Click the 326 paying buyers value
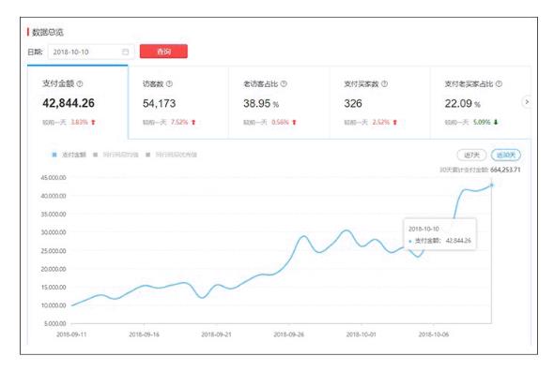The height and width of the screenshot is (371, 554). pyautogui.click(x=353, y=103)
